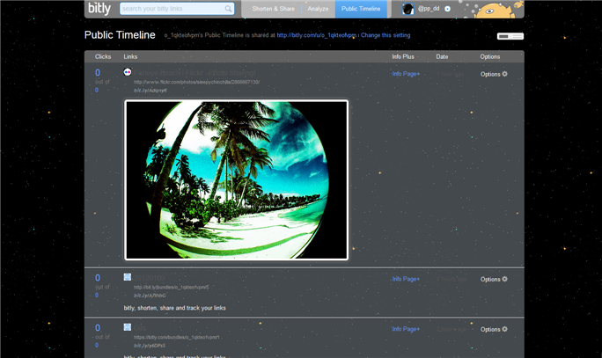Image resolution: width=602 pixels, height=358 pixels.
Task: Go to the Analyze tab
Action: coord(318,9)
